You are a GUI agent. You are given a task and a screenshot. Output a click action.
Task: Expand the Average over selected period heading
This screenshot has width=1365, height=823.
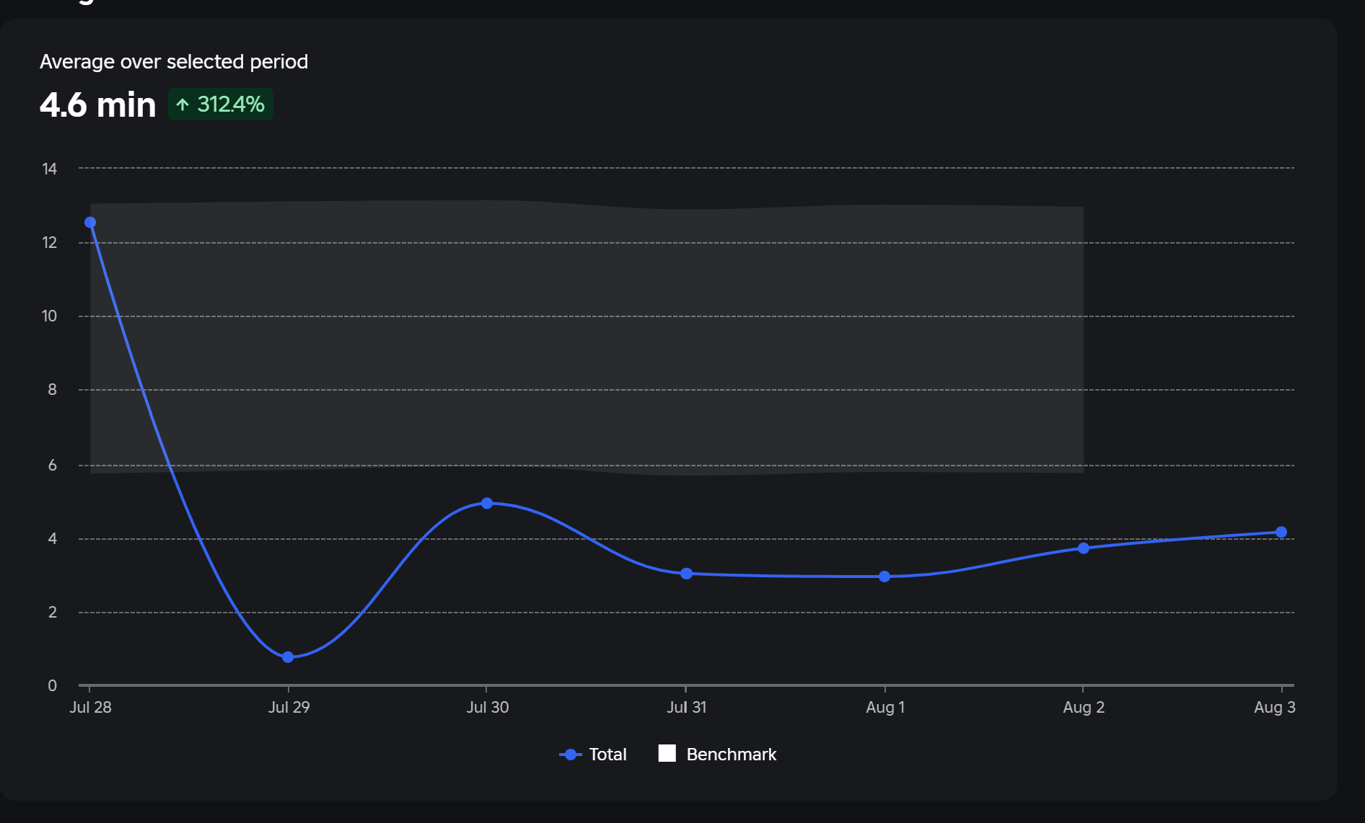(x=173, y=61)
